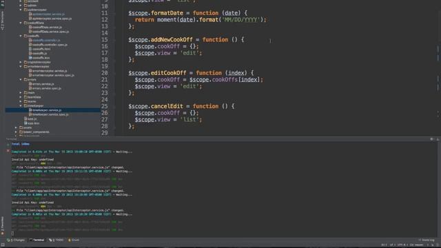Click first 'Invalid Api Key: undefined' terminal line
This screenshot has width=441, height=248.
click(x=32, y=159)
